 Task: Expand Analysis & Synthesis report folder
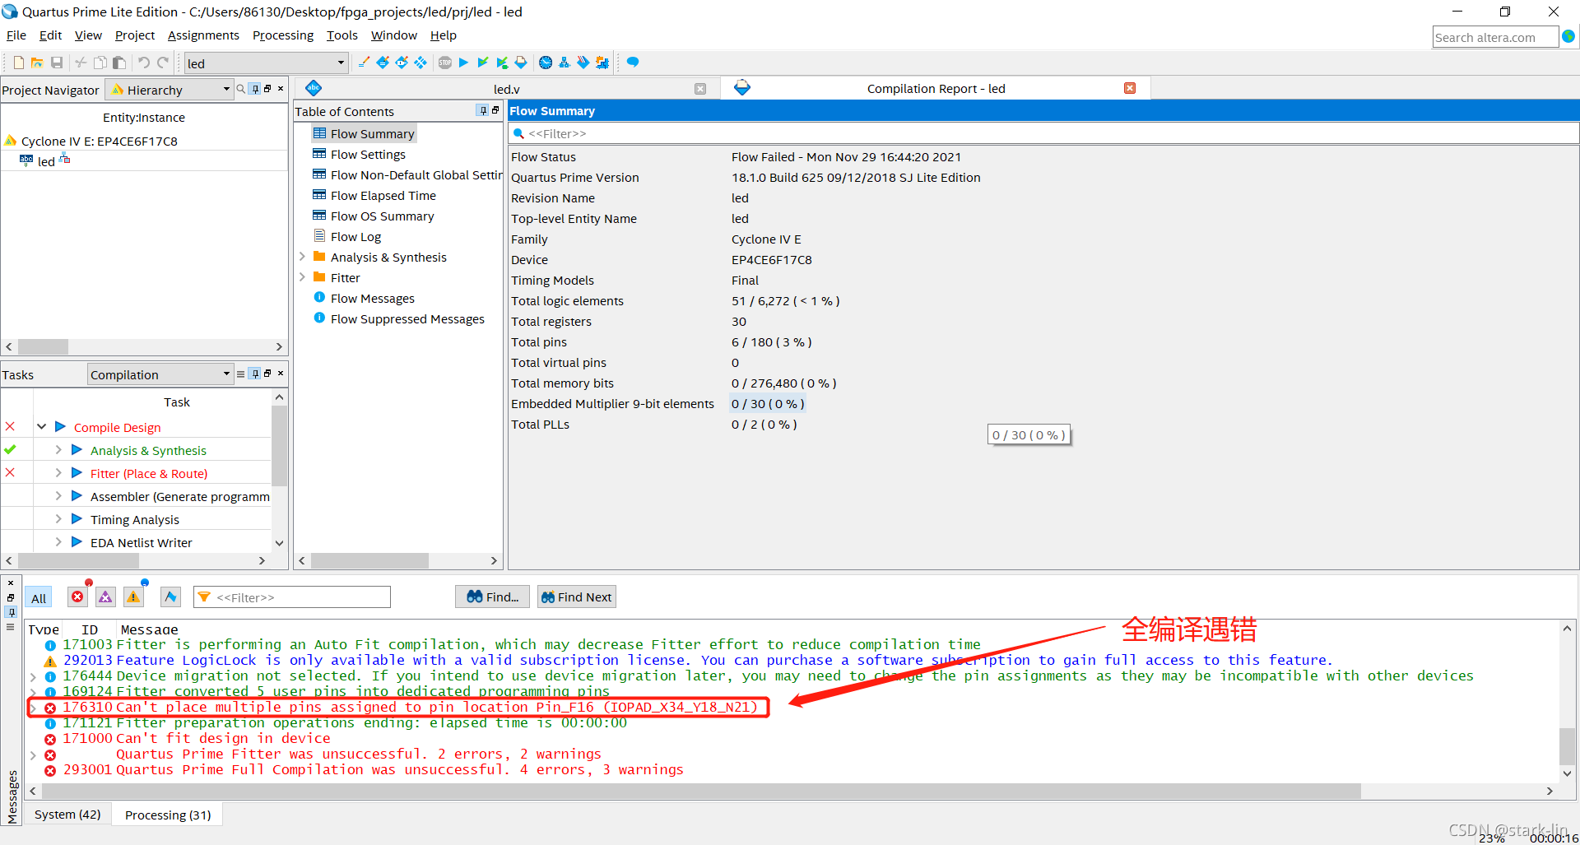[x=302, y=257]
